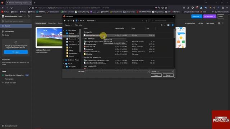Select the Recently viewed tab

click(x=41, y=23)
